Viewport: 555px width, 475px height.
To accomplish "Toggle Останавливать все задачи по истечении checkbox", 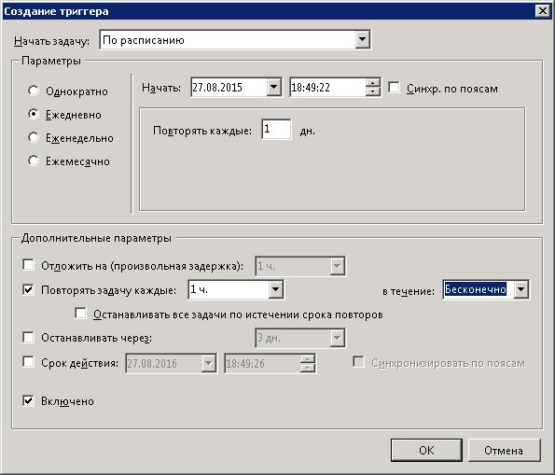I will tap(81, 314).
